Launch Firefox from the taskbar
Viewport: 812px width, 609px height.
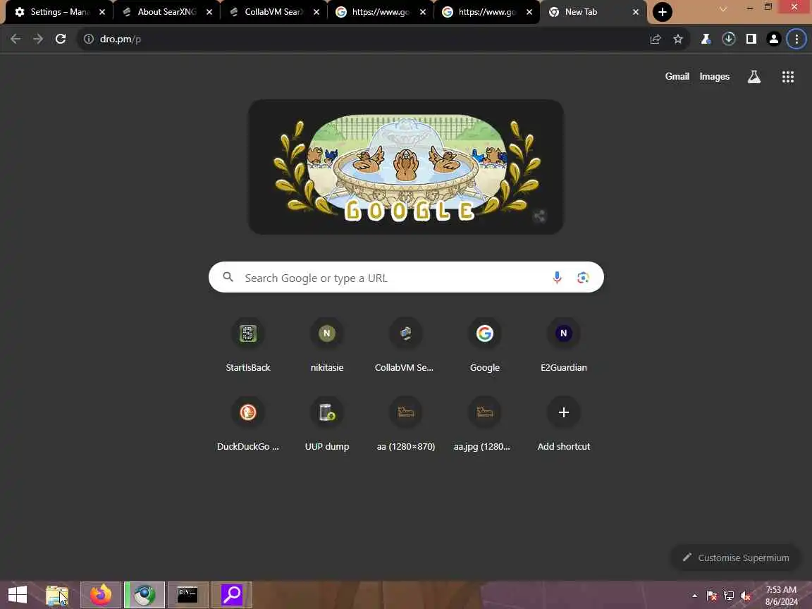(x=101, y=595)
